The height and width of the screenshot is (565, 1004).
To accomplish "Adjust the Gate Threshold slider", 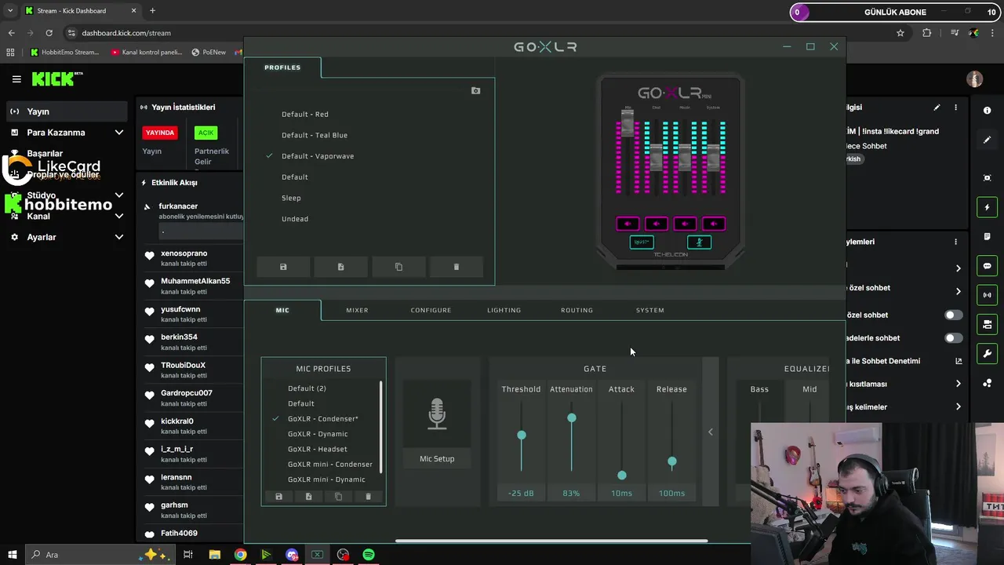I will point(521,435).
